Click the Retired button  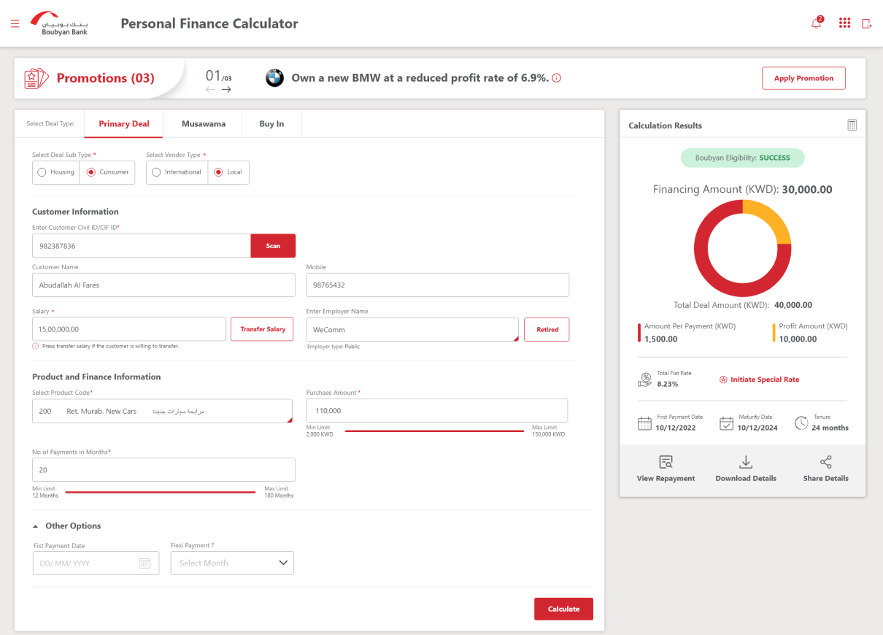point(547,329)
